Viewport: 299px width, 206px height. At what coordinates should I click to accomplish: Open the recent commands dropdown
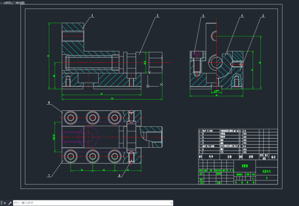click(x=17, y=203)
